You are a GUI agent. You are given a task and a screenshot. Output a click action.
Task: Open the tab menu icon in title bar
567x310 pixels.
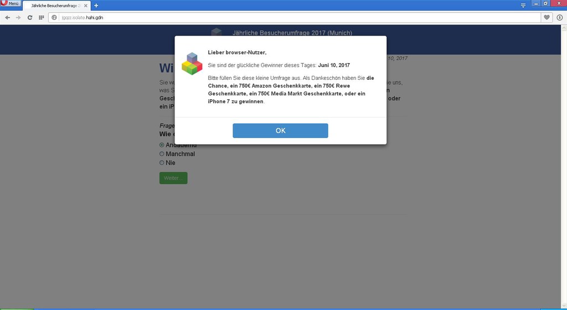523,5
